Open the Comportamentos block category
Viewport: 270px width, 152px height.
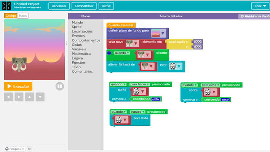(86, 40)
